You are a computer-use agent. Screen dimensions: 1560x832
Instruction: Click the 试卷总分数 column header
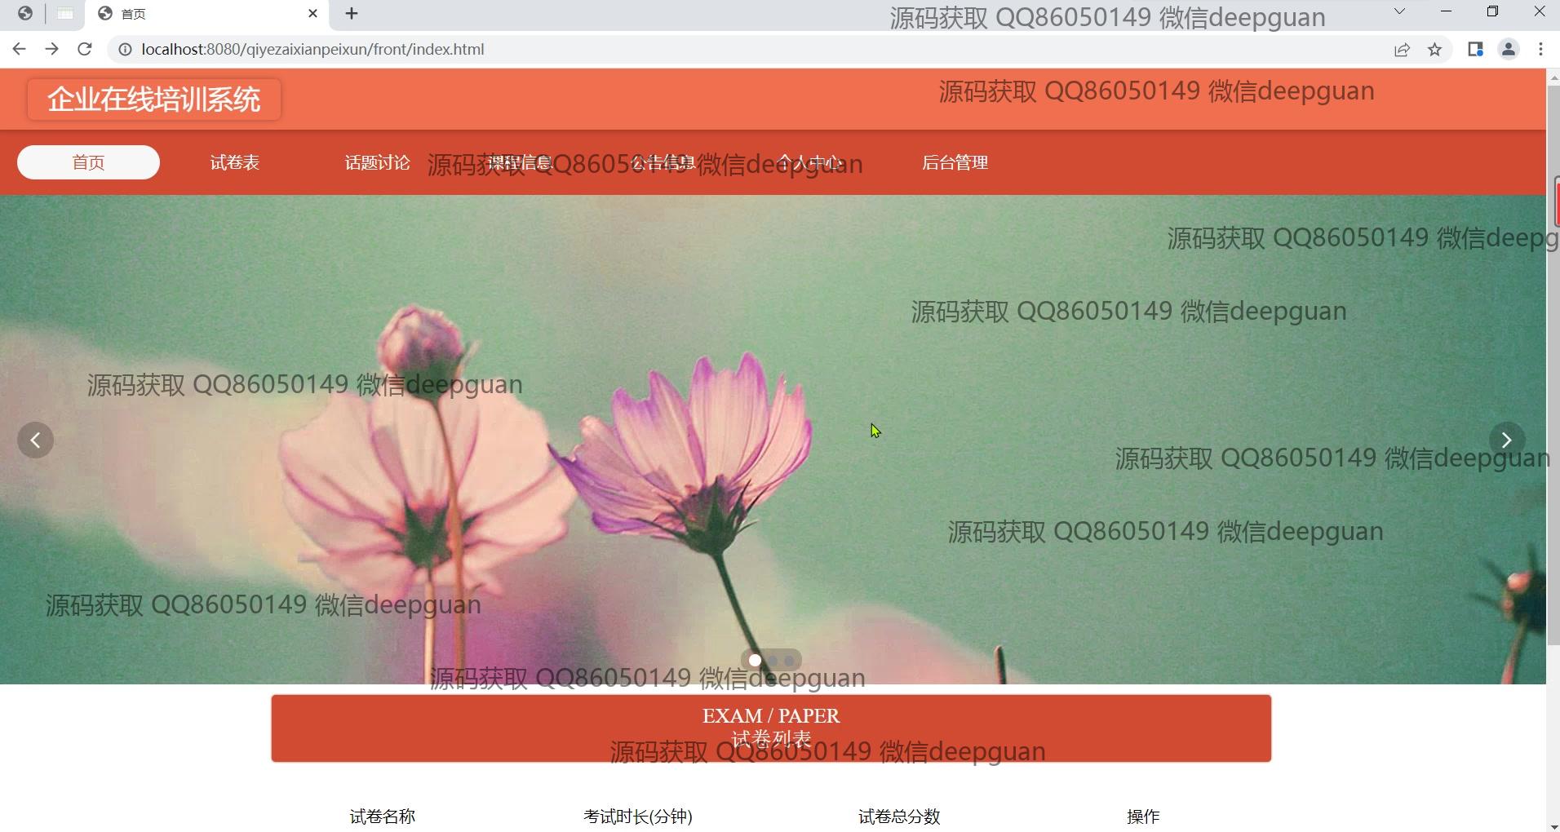point(899,817)
